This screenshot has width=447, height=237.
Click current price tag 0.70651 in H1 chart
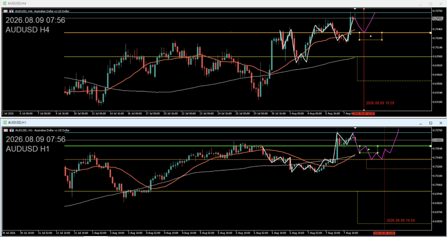point(437,140)
